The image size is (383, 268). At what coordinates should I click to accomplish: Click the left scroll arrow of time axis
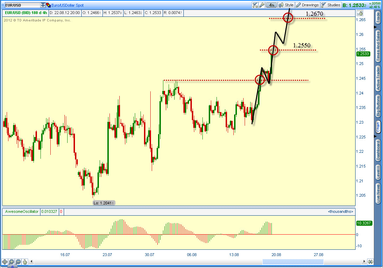[x=31, y=262]
